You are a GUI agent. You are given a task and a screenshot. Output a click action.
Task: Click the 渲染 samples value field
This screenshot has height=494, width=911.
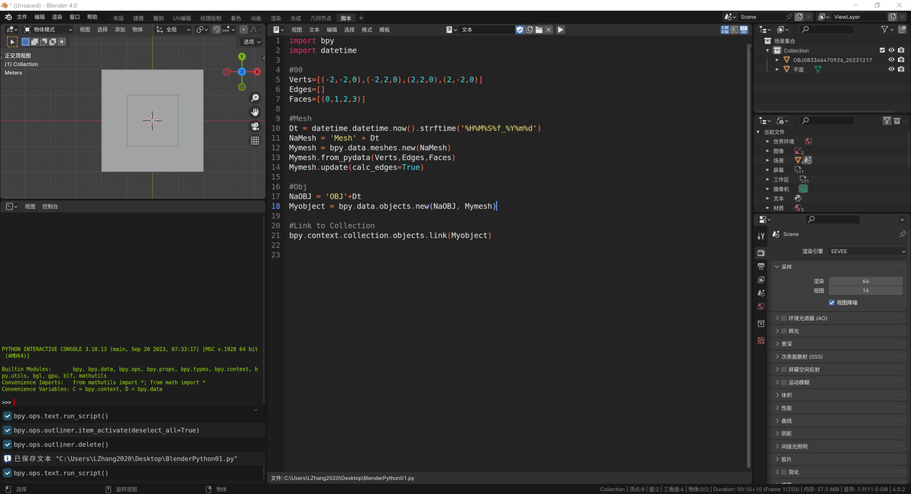865,281
